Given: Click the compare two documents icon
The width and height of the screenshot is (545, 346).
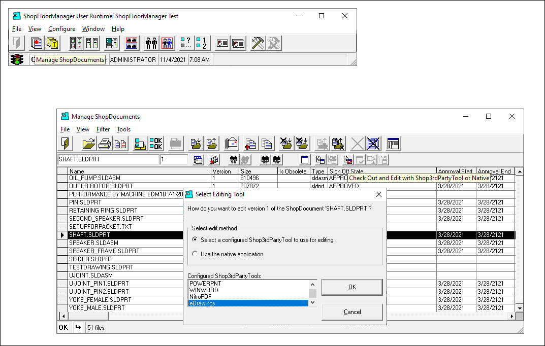Looking at the screenshot, I should point(120,144).
